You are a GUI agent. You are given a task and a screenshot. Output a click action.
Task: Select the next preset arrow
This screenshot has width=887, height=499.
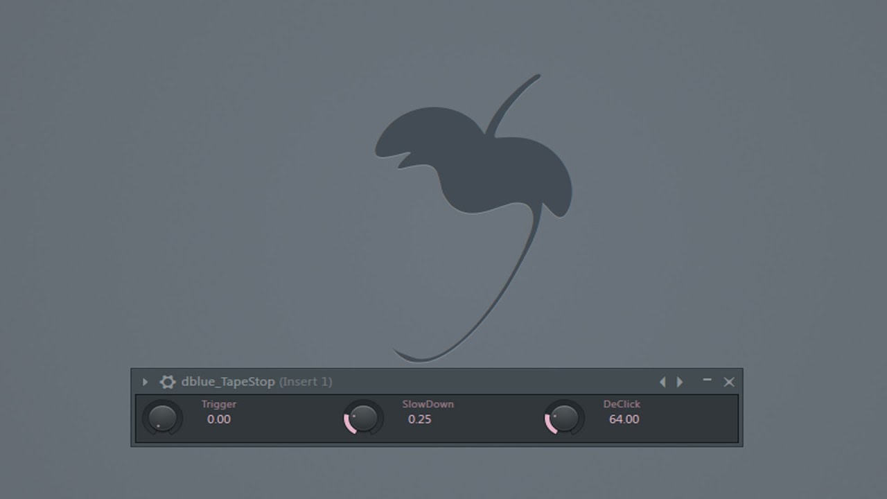680,382
